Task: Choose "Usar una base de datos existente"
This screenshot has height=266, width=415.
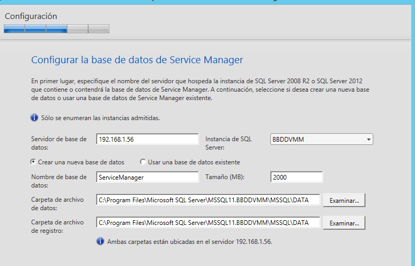Action: pos(143,162)
